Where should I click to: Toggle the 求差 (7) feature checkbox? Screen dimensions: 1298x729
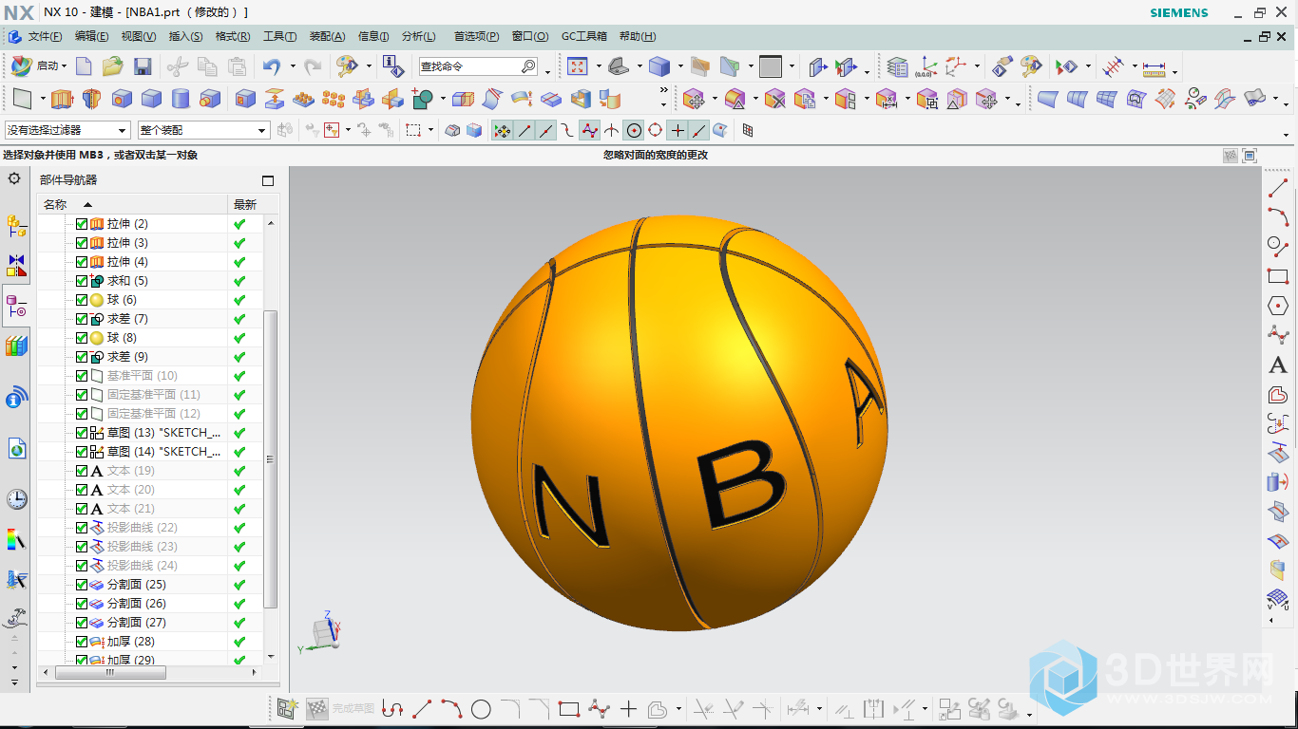(81, 319)
